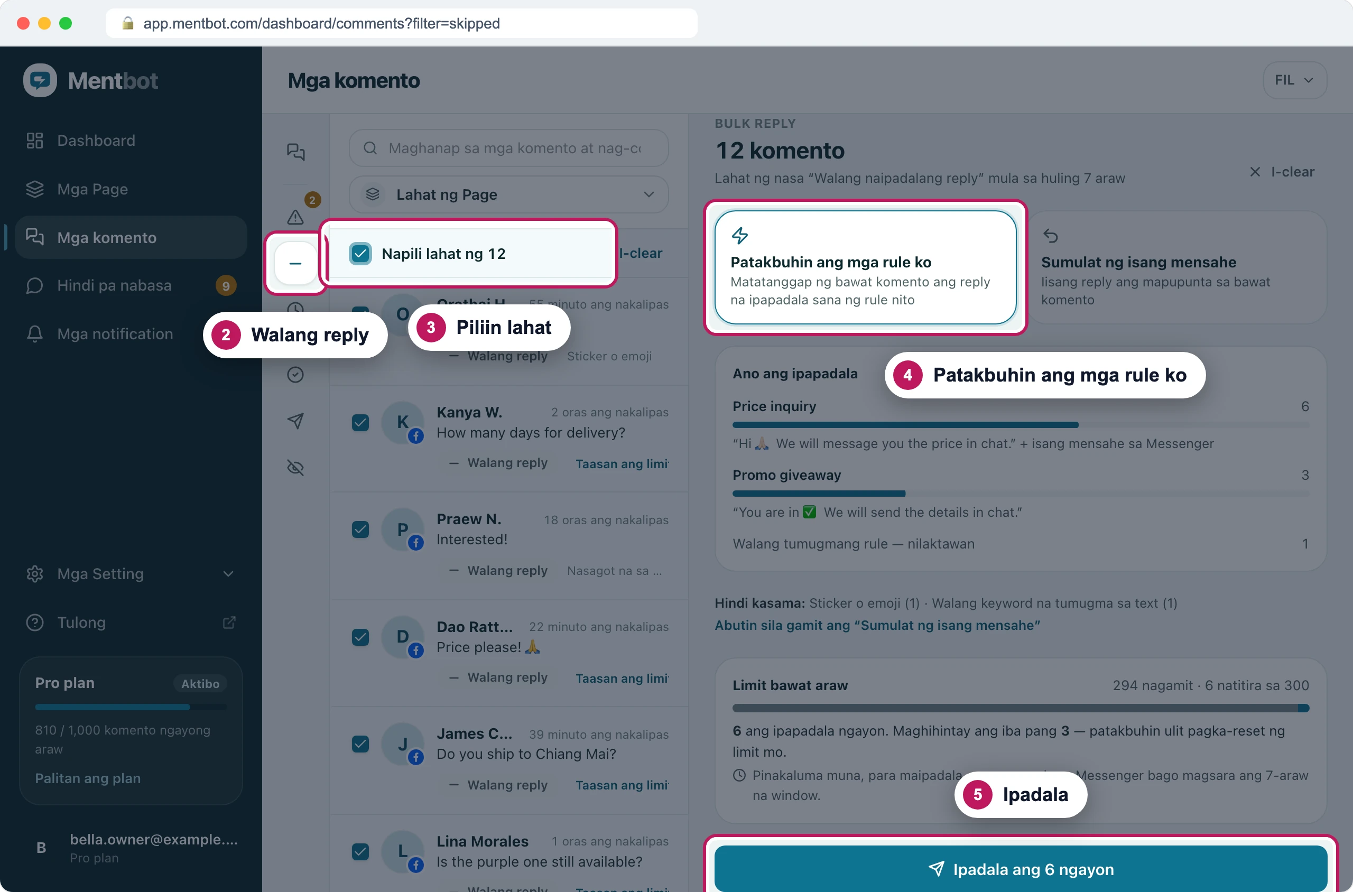Select the paper-plane sent filter icon

[295, 421]
